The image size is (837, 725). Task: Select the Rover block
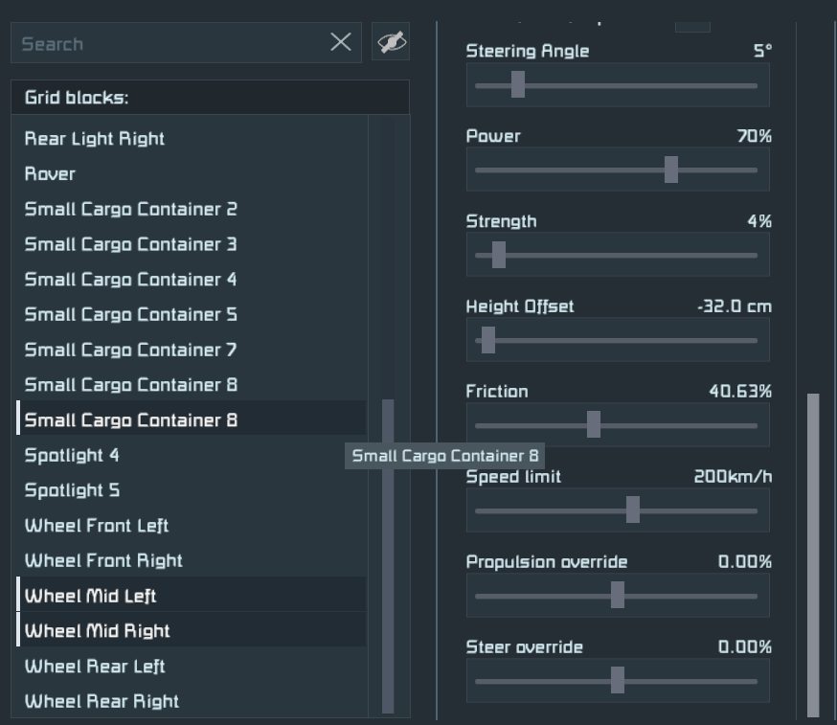click(50, 174)
